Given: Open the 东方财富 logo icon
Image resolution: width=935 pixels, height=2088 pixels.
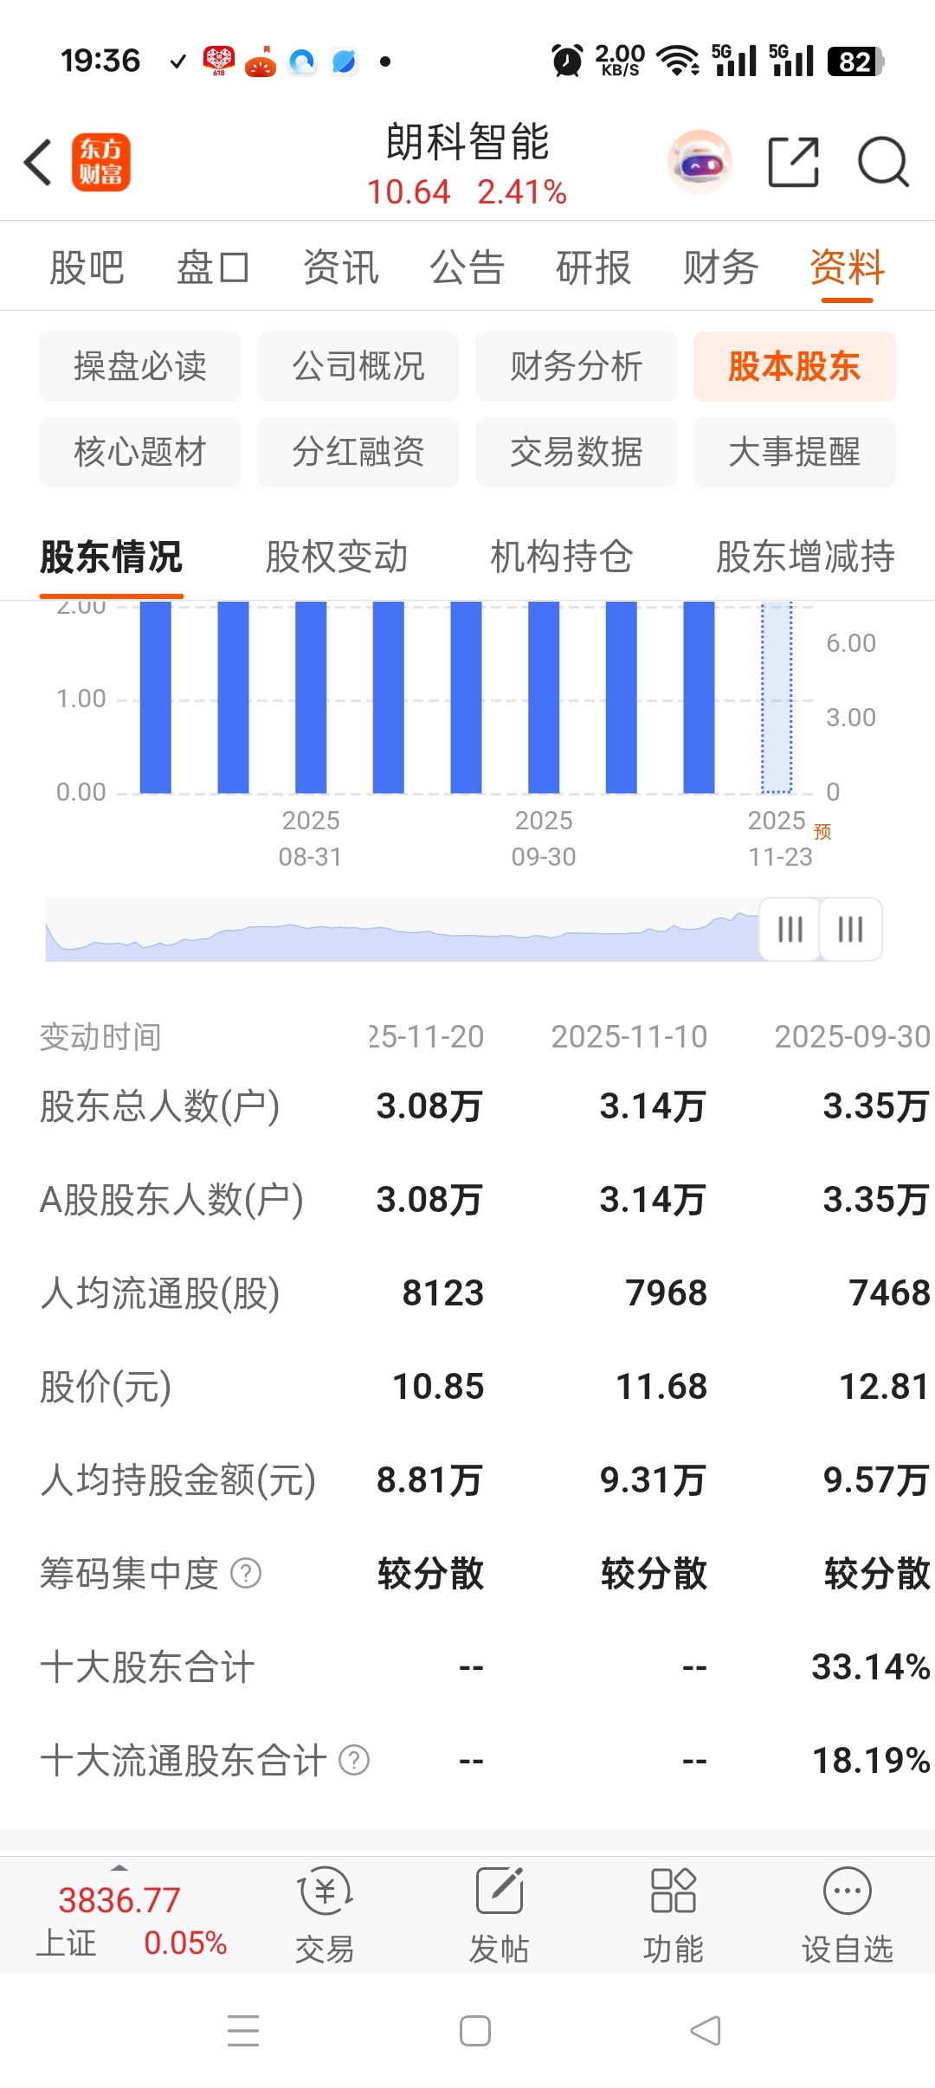Looking at the screenshot, I should point(100,162).
